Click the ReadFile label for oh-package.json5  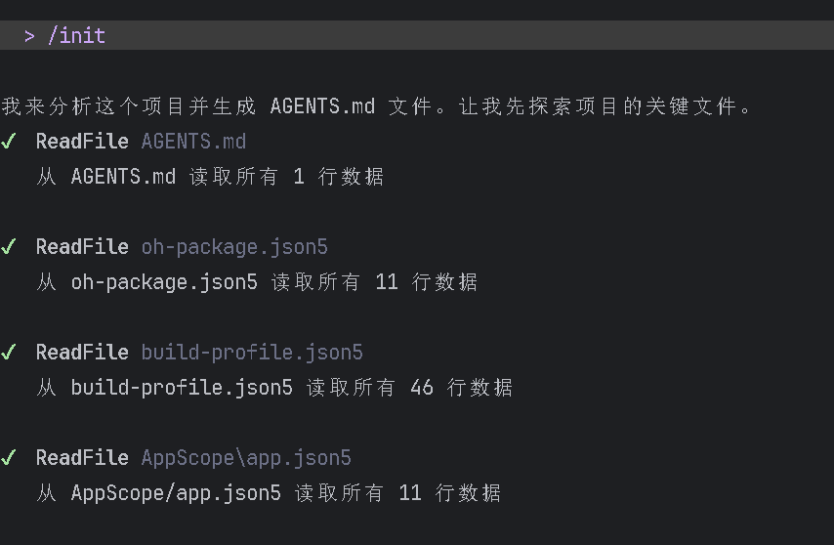pos(82,247)
